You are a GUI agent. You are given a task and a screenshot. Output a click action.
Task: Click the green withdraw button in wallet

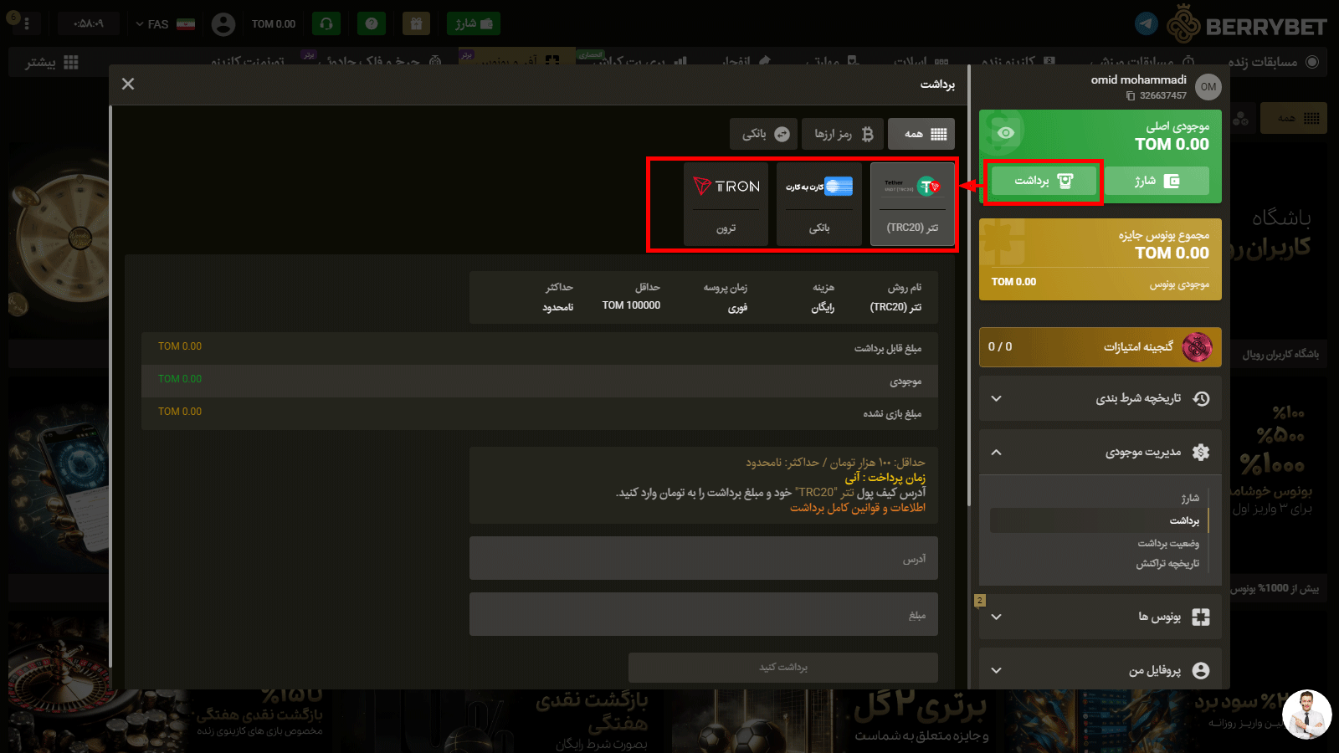pyautogui.click(x=1044, y=181)
